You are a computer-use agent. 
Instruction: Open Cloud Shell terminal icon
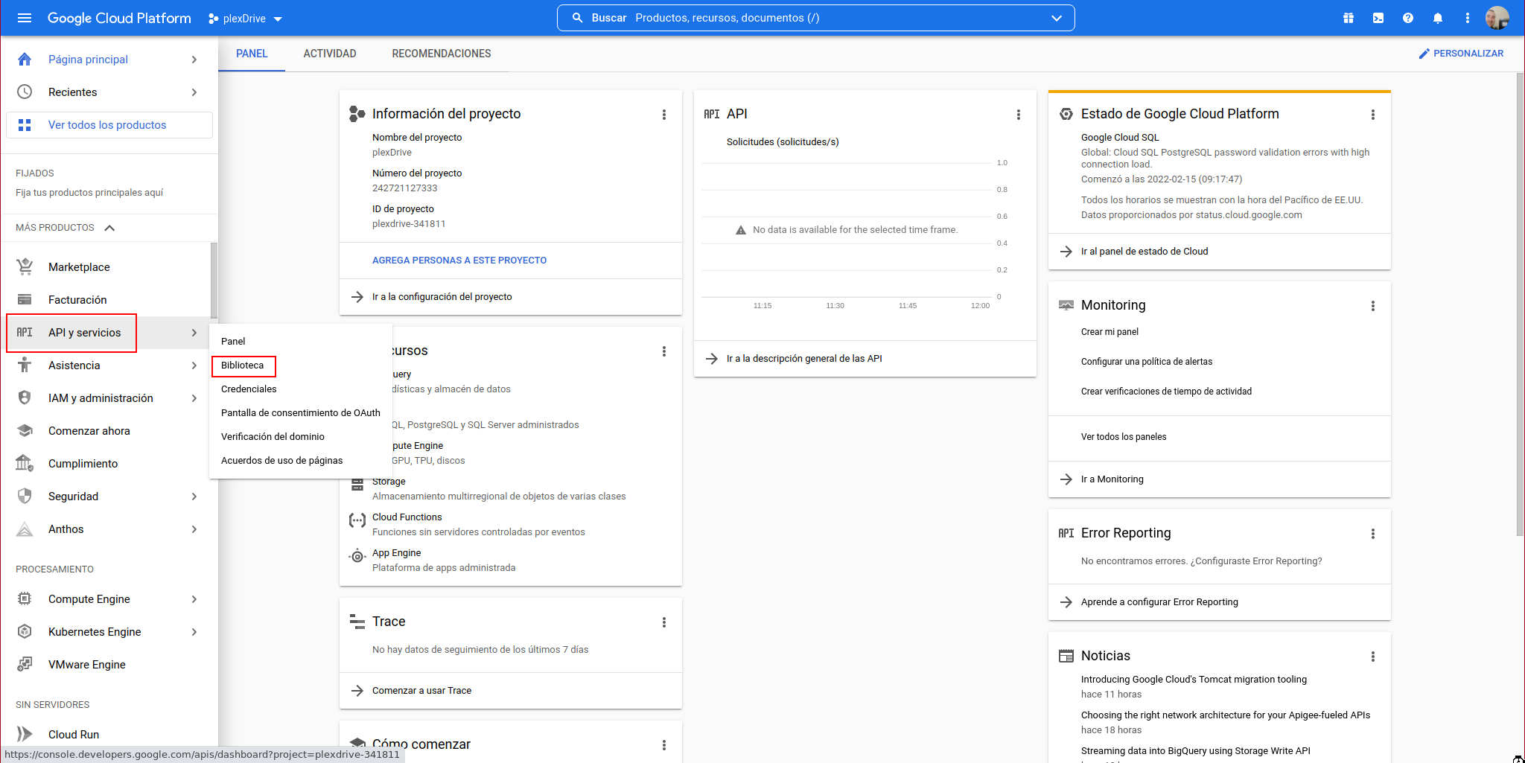pos(1378,18)
